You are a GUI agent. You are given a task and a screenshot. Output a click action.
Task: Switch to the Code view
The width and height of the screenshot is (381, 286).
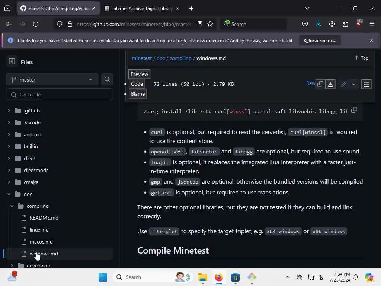point(137,84)
